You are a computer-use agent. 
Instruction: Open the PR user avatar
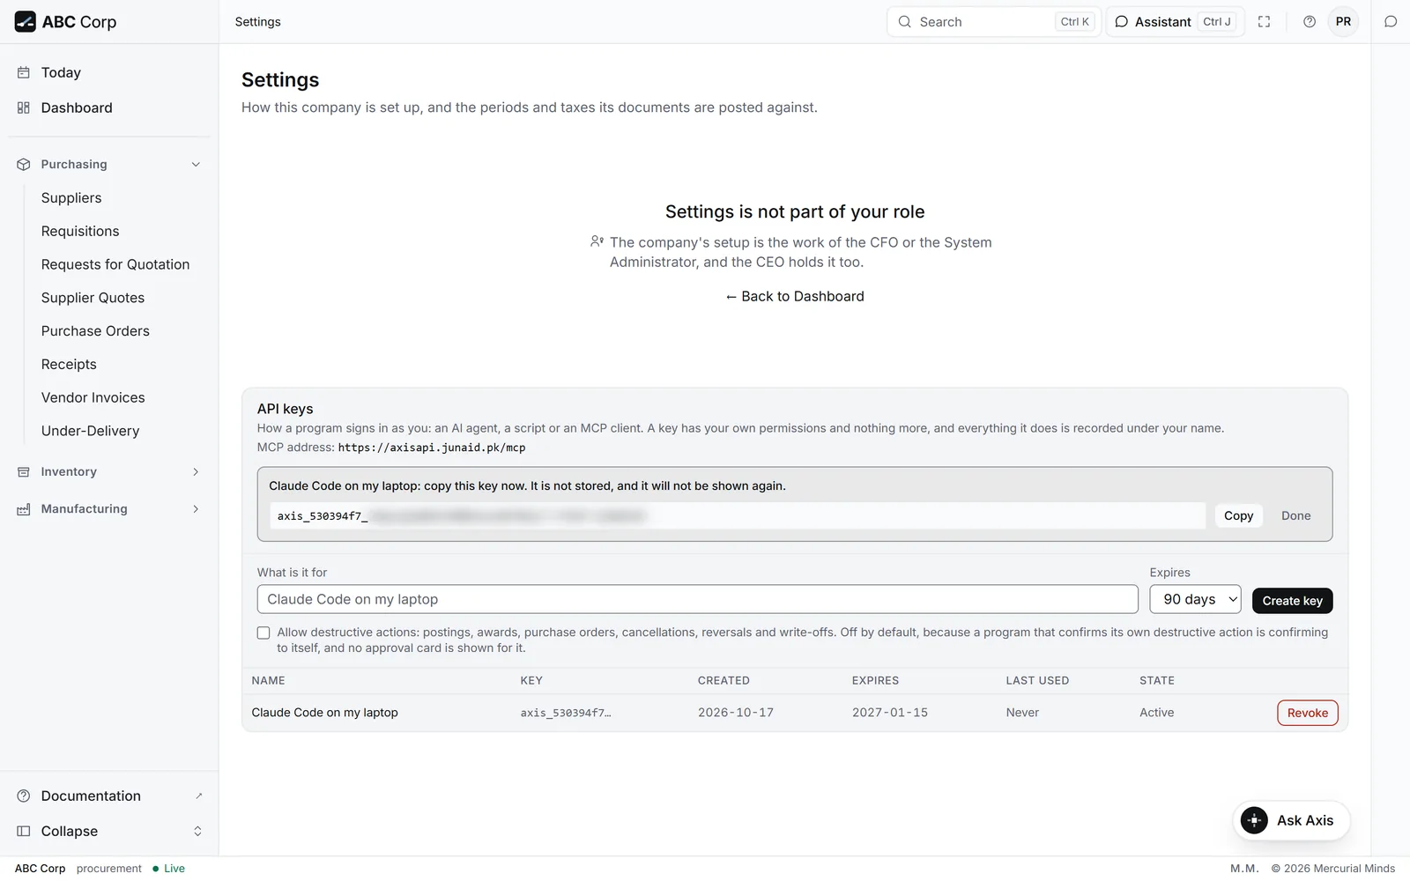[x=1343, y=22]
